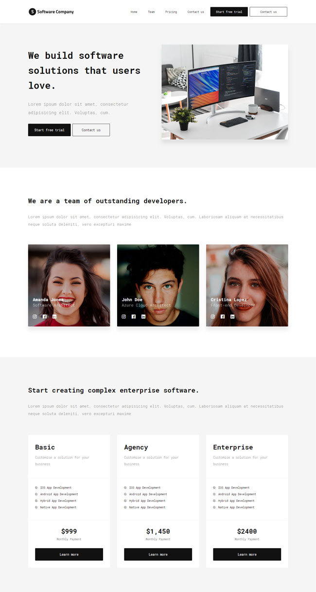
Task: Open the Pricing navigation link
Action: tap(171, 12)
